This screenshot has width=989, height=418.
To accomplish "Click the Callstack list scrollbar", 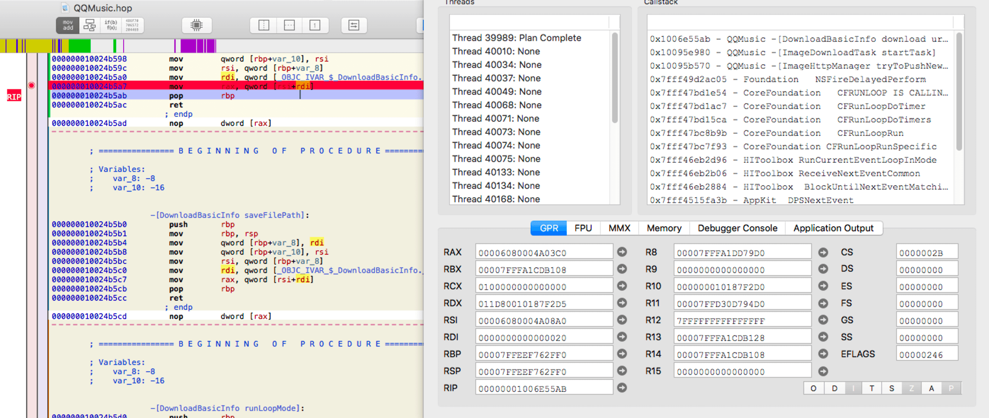I will point(959,92).
